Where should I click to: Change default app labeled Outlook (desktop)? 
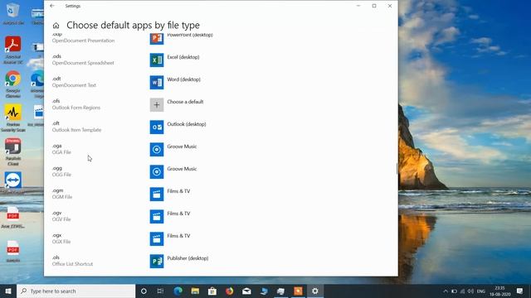pyautogui.click(x=187, y=124)
